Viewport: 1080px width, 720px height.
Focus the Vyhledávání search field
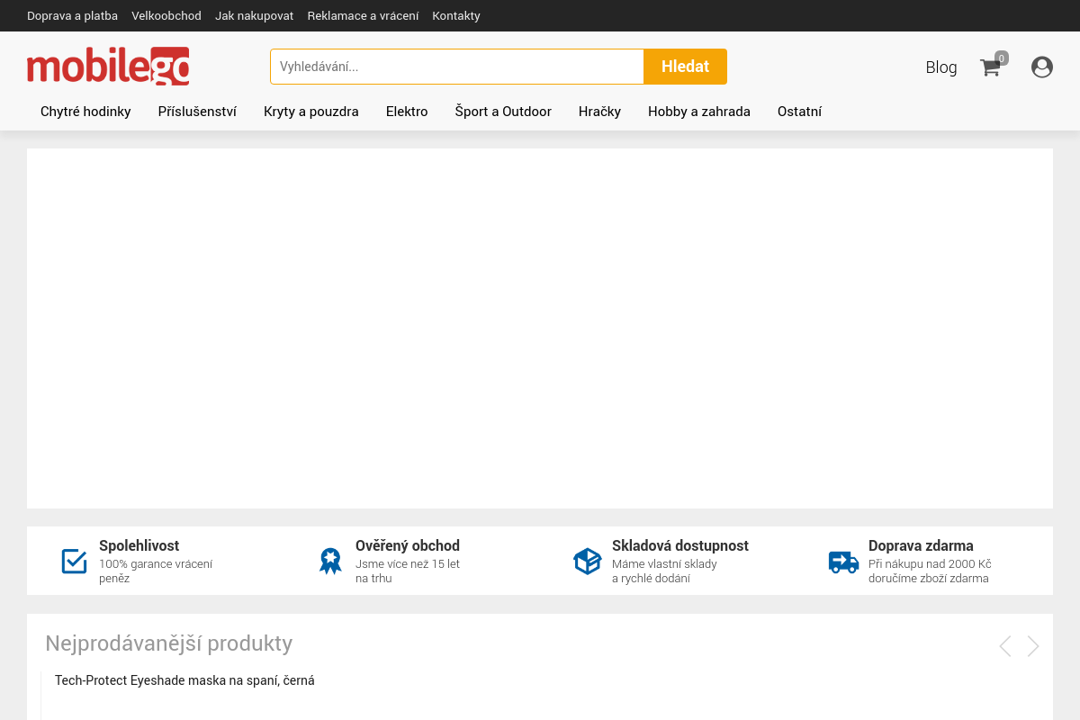[x=456, y=67]
